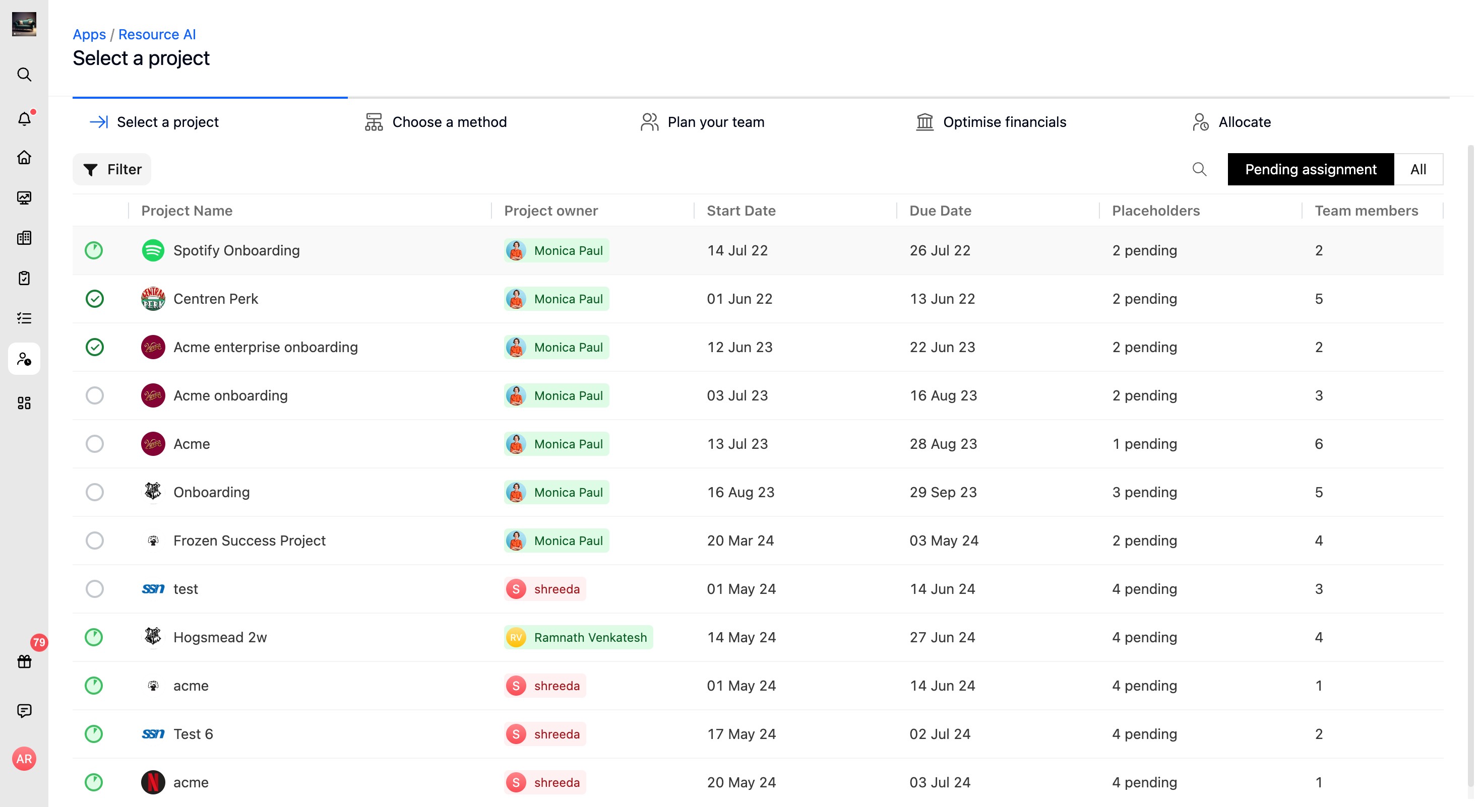Go to the Choose a method step
The height and width of the screenshot is (807, 1482).
pos(436,122)
